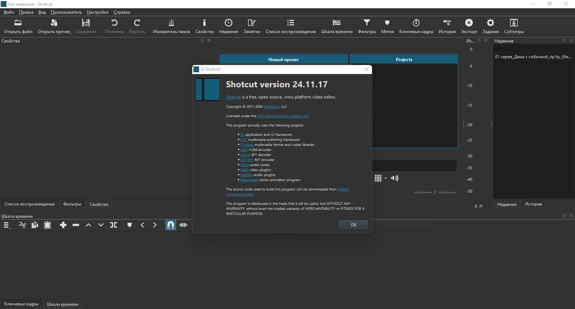Open the timeline hamburger menu
Image resolution: width=575 pixels, height=309 pixels.
(7, 225)
